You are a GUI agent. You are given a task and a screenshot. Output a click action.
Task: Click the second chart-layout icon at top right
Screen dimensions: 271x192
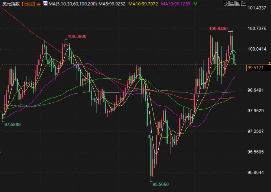point(232,3)
